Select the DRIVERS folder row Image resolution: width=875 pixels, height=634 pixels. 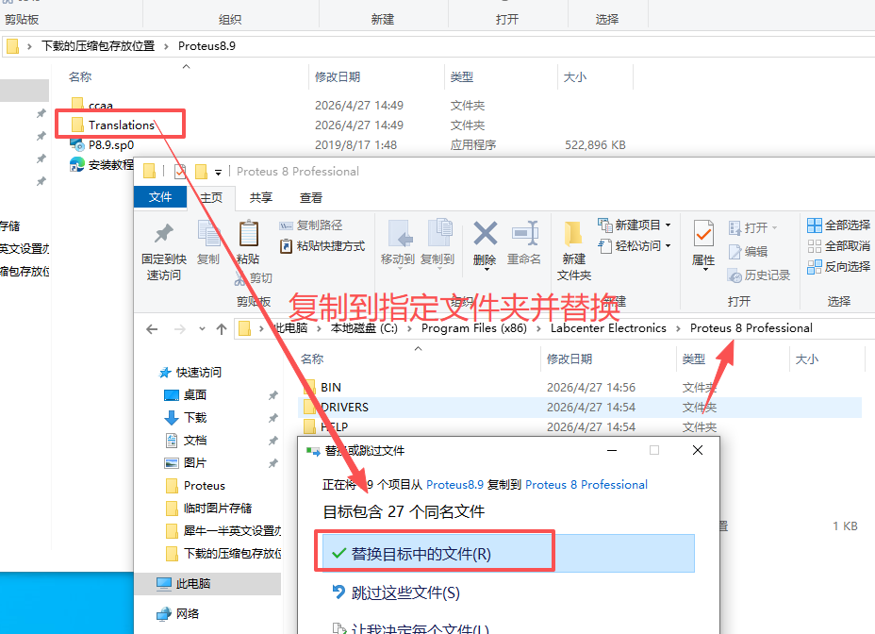click(580, 408)
